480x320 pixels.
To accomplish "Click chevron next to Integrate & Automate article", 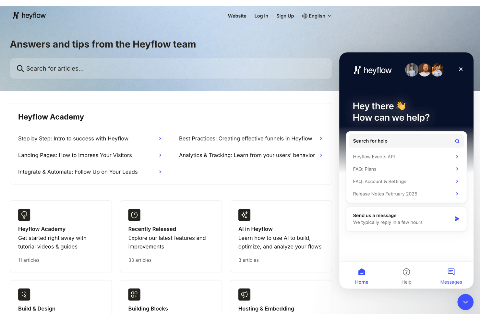I will [160, 172].
